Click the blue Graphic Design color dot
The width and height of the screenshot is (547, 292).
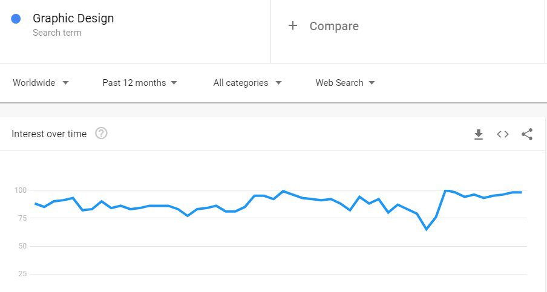16,19
